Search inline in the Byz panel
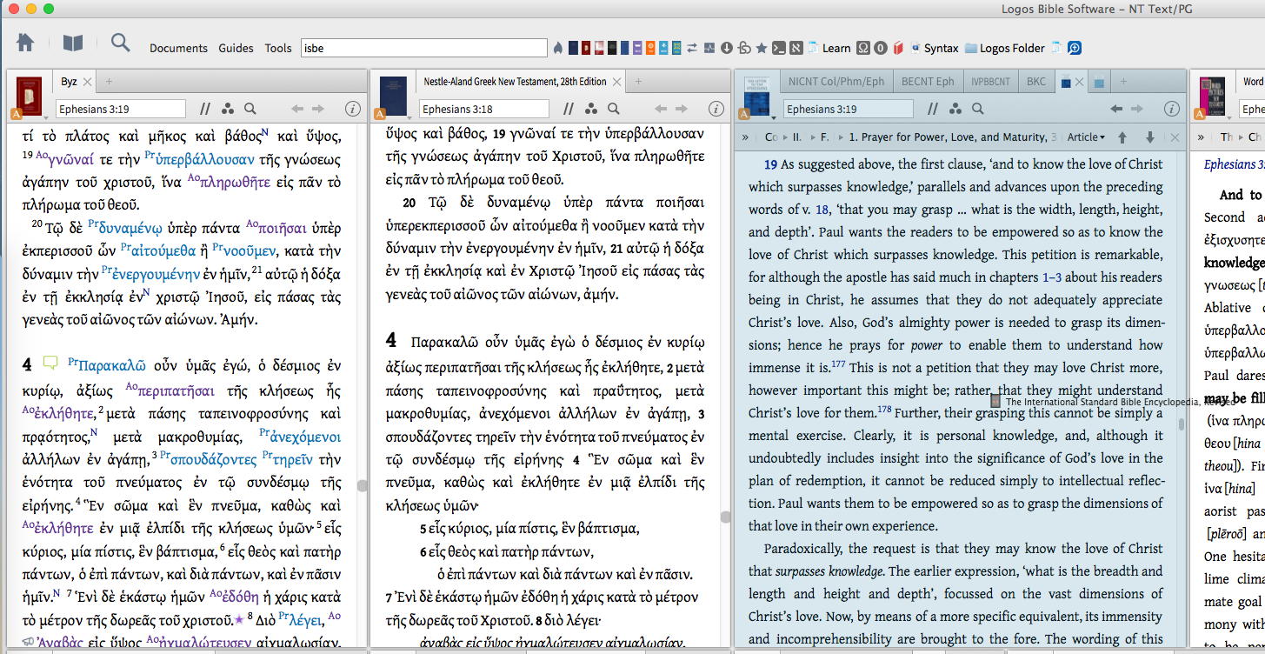 (250, 109)
